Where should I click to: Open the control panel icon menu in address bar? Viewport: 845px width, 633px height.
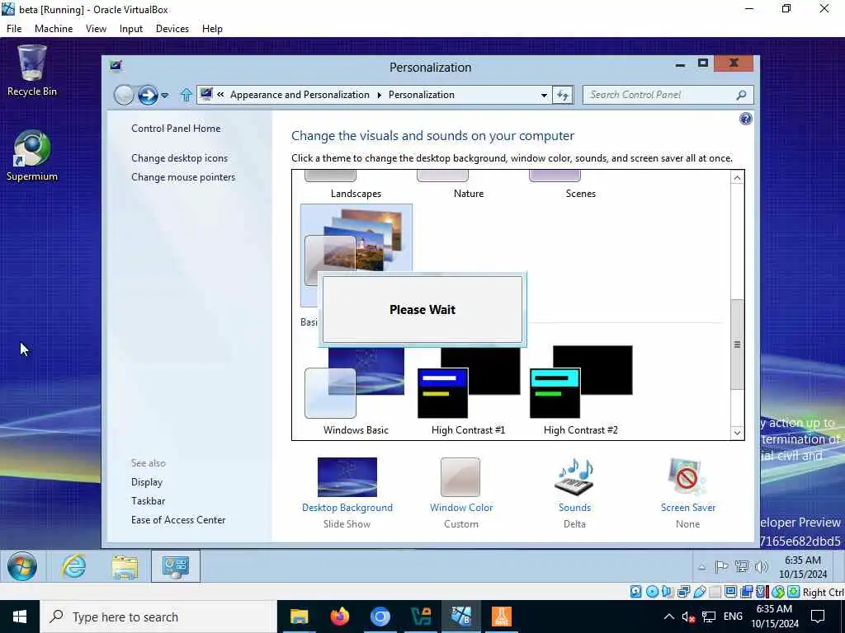pyautogui.click(x=205, y=95)
